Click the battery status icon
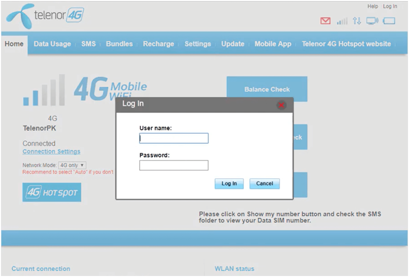 [x=389, y=21]
